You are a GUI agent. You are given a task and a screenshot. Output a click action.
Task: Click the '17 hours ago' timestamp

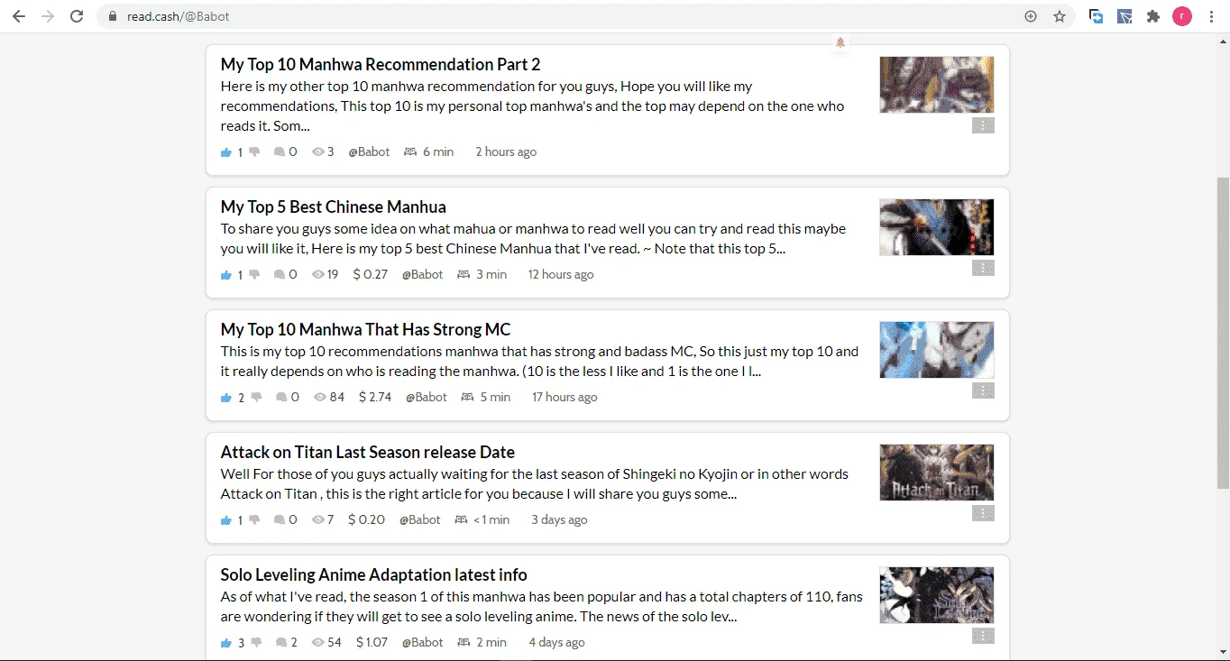coord(565,397)
